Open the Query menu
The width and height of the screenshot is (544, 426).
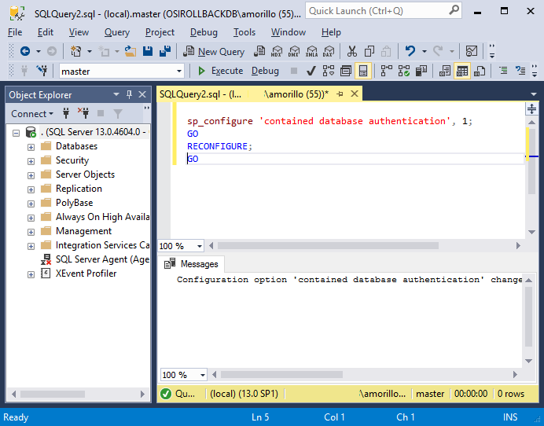point(117,32)
